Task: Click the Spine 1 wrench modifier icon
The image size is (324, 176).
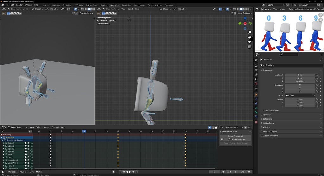Action: coord(26,143)
